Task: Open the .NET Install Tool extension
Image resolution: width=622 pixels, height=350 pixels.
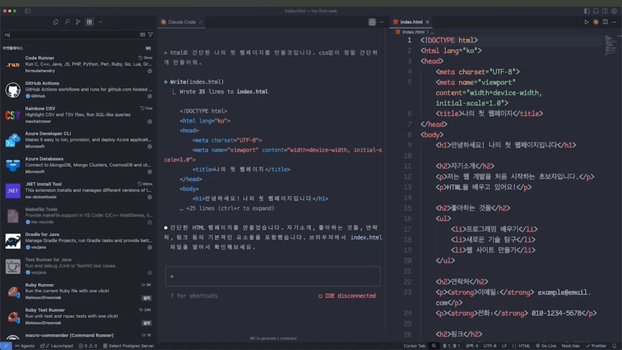Action: coord(78,191)
